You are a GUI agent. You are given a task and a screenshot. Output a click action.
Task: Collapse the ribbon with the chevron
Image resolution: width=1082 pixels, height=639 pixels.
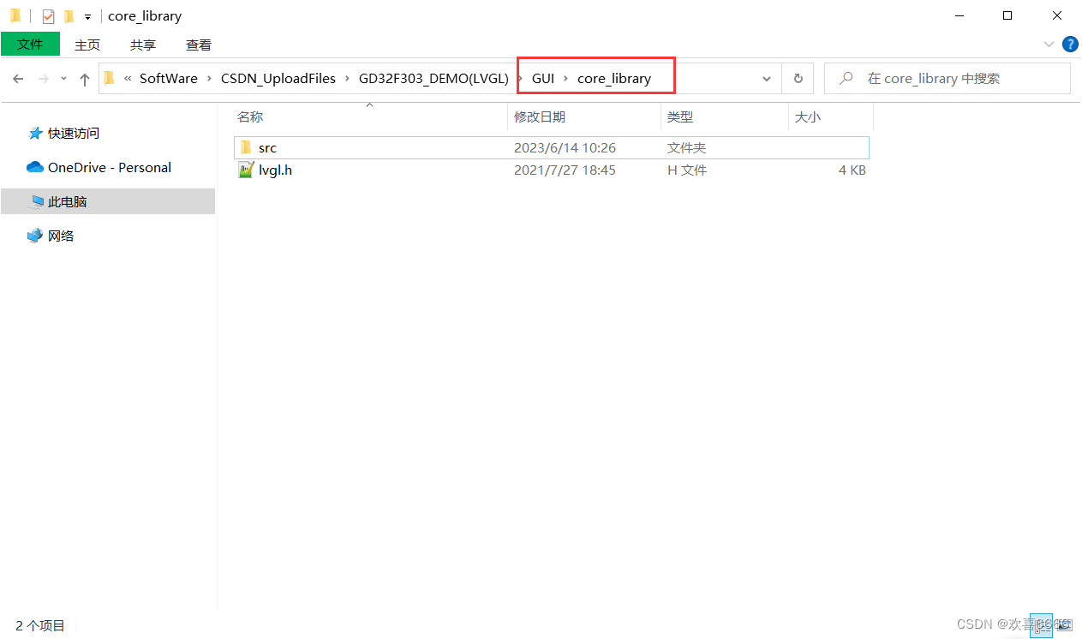pos(1049,45)
